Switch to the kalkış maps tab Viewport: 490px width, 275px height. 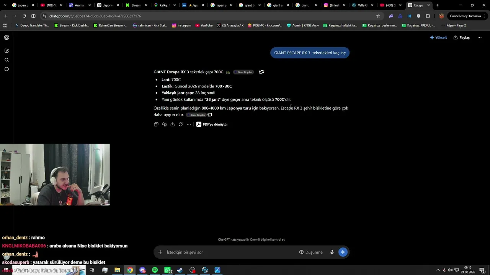pyautogui.click(x=164, y=5)
